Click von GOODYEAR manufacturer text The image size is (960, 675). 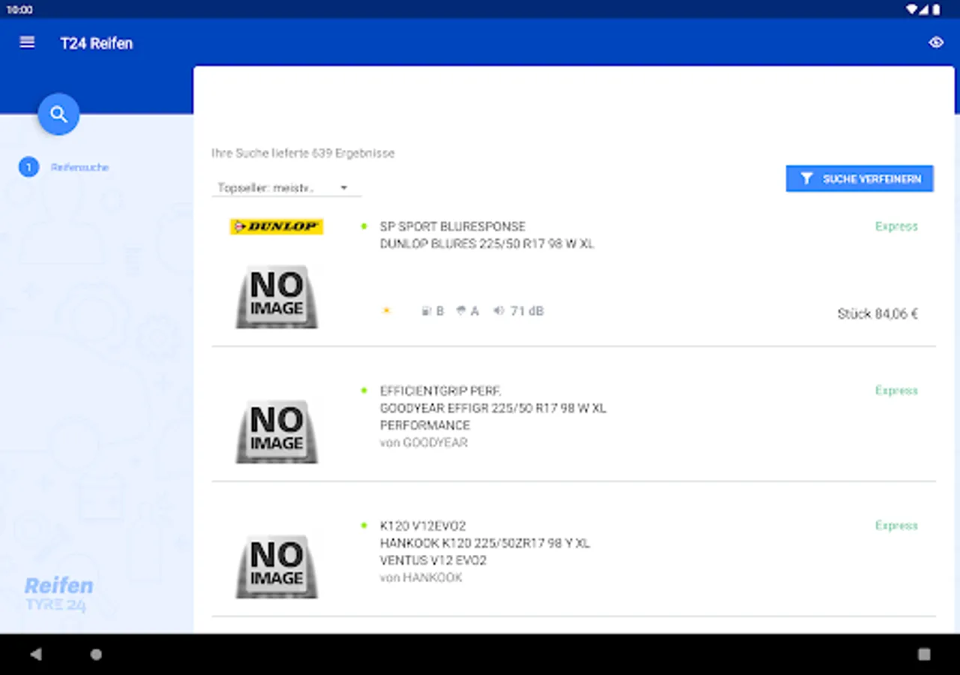pyautogui.click(x=424, y=442)
